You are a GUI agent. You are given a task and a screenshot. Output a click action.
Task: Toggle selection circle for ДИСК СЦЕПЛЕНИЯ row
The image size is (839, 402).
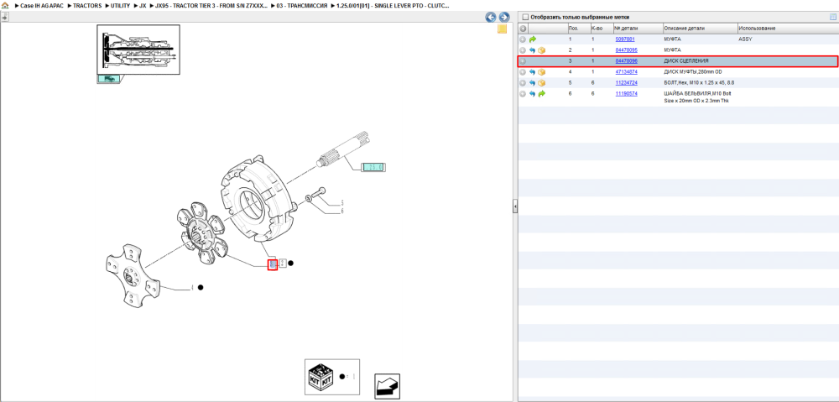point(523,61)
